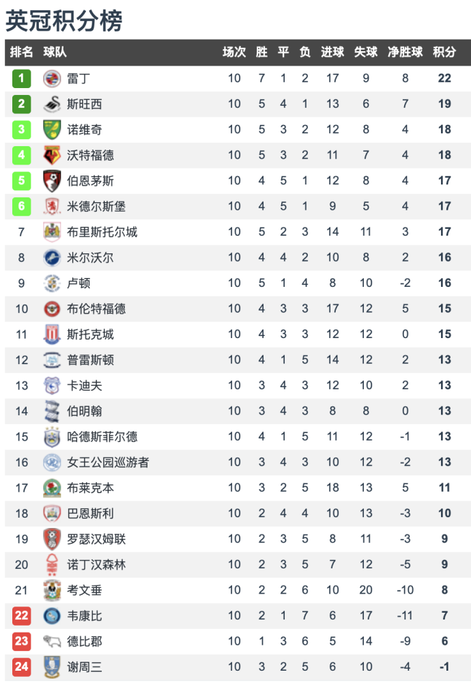Click the Nottingham Forest (诺丁汉森林) tree crest
The image size is (471, 683).
52,565
